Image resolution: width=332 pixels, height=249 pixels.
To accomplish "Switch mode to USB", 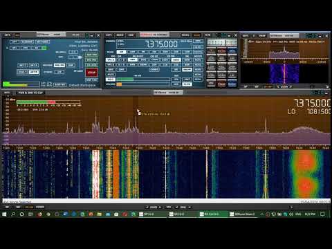I will [x=187, y=52].
